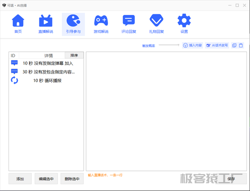Click the copy icon beside AI话术改写
This screenshot has width=250, height=191.
pyautogui.click(x=234, y=45)
